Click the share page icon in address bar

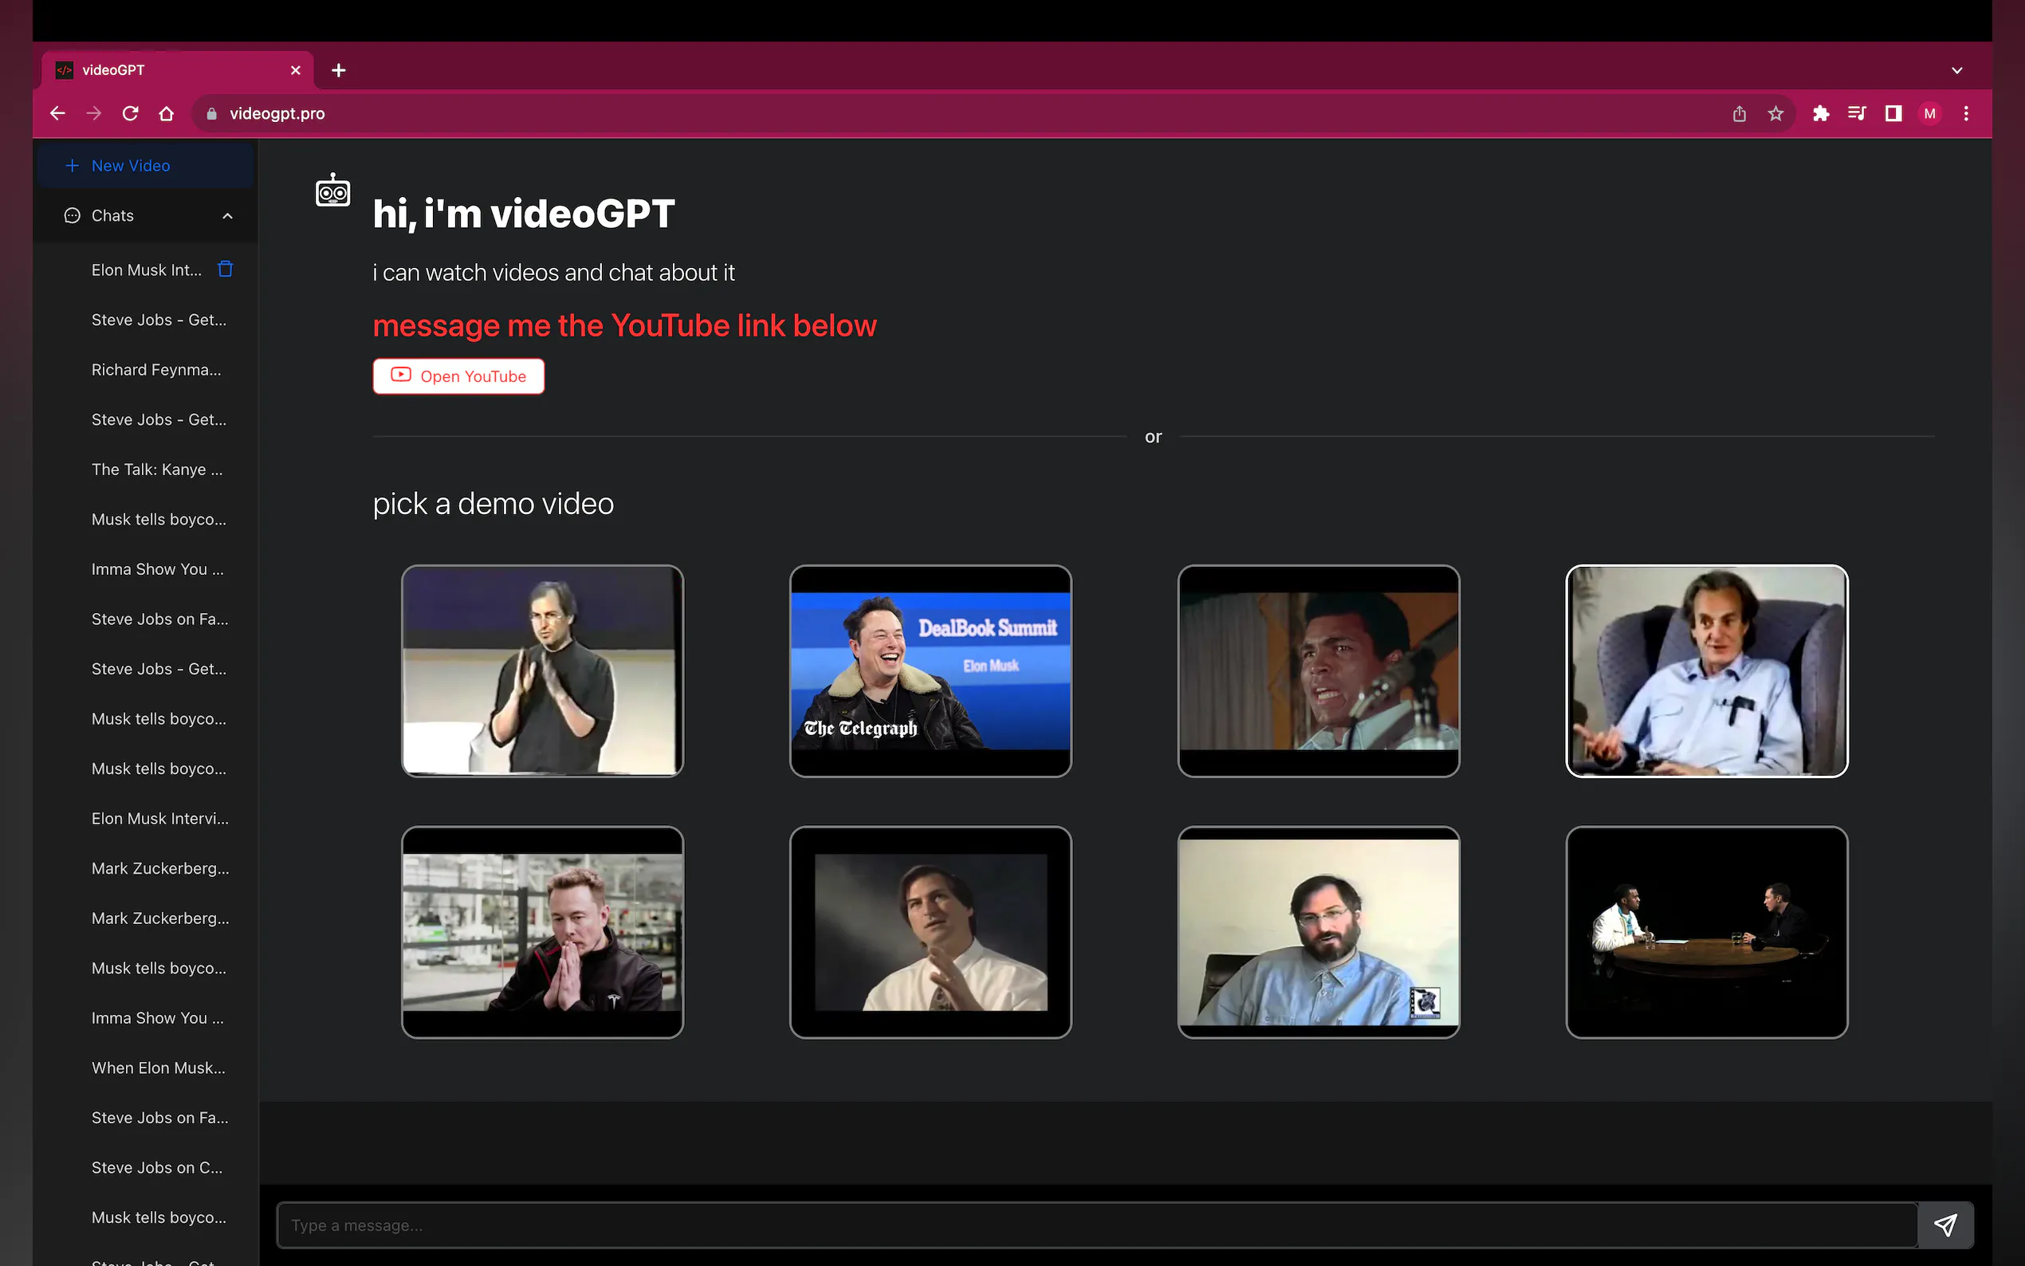coord(1739,114)
